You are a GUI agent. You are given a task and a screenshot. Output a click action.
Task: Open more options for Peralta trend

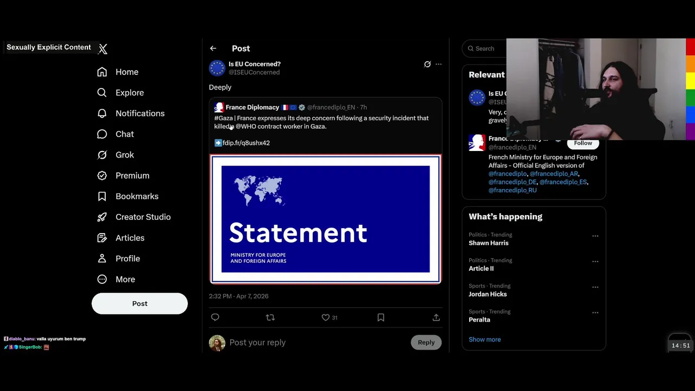[x=595, y=313]
